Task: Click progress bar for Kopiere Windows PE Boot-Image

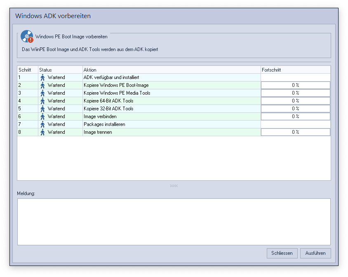Action: pos(295,85)
